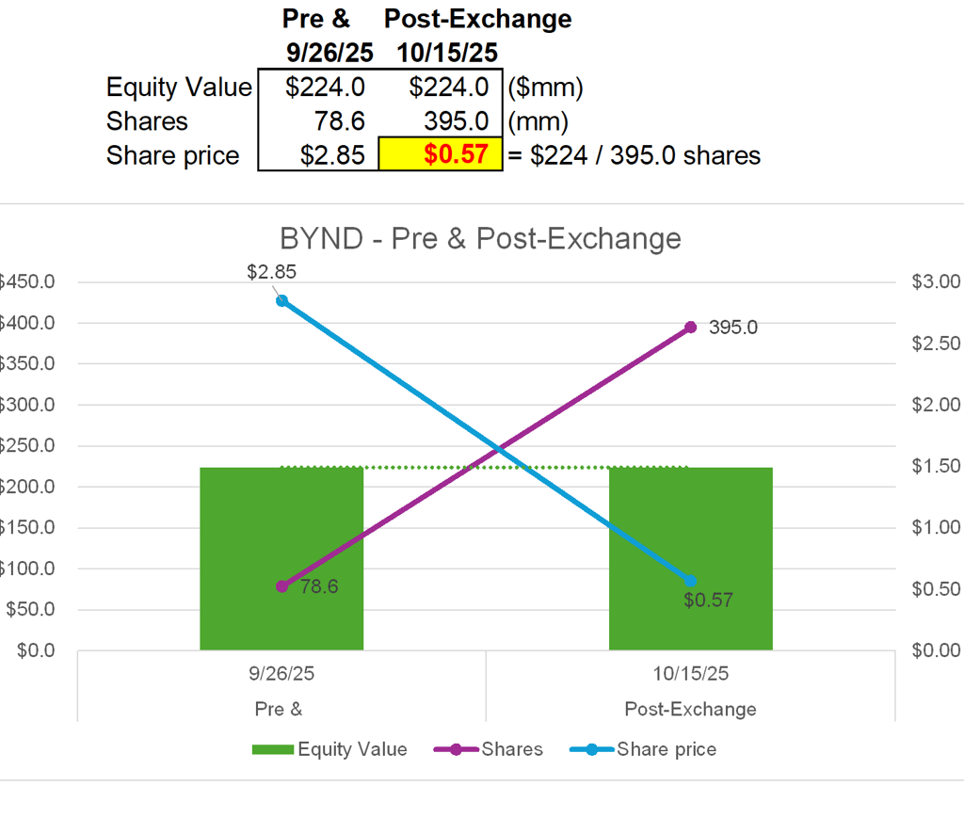Click the Post-Exchange category axis label

[x=690, y=709]
